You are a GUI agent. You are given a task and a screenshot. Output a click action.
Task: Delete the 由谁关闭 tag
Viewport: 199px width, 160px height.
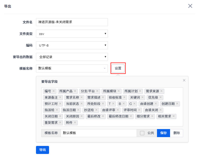161,110
